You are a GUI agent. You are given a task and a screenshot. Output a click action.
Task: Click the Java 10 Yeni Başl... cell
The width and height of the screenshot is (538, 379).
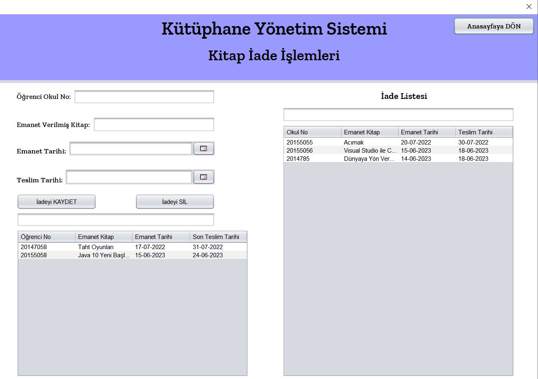104,255
